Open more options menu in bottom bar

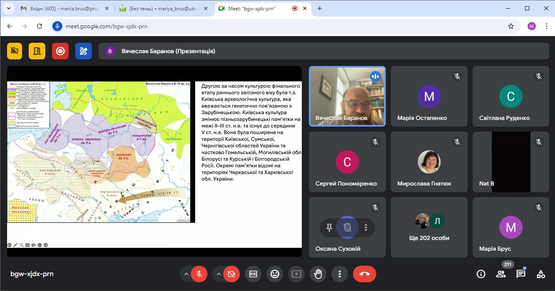point(340,274)
